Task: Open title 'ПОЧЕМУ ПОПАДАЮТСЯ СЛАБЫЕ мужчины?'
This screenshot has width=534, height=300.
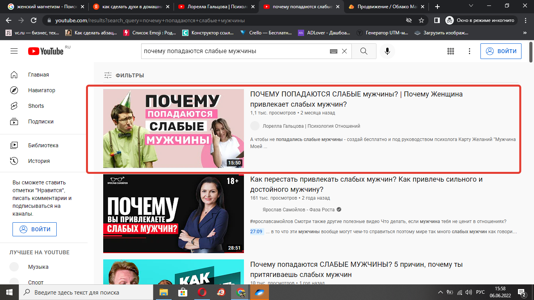Action: [357, 99]
